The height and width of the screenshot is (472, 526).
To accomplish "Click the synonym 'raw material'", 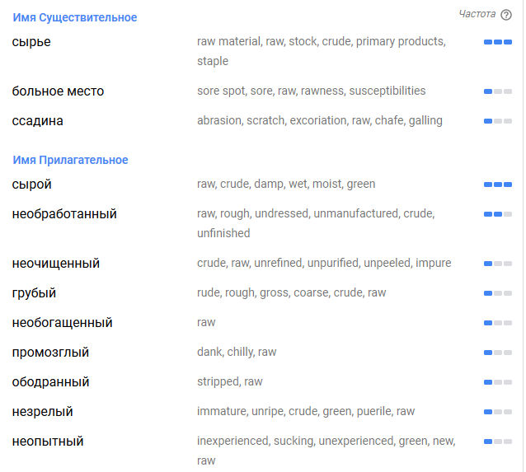I will [228, 41].
